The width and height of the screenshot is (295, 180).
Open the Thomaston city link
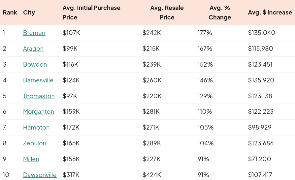pyautogui.click(x=39, y=96)
